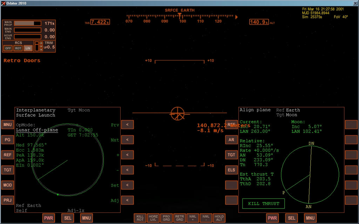This screenshot has width=359, height=224.
Task: Click the arrow button next to Nxt
Action: [x=127, y=140]
